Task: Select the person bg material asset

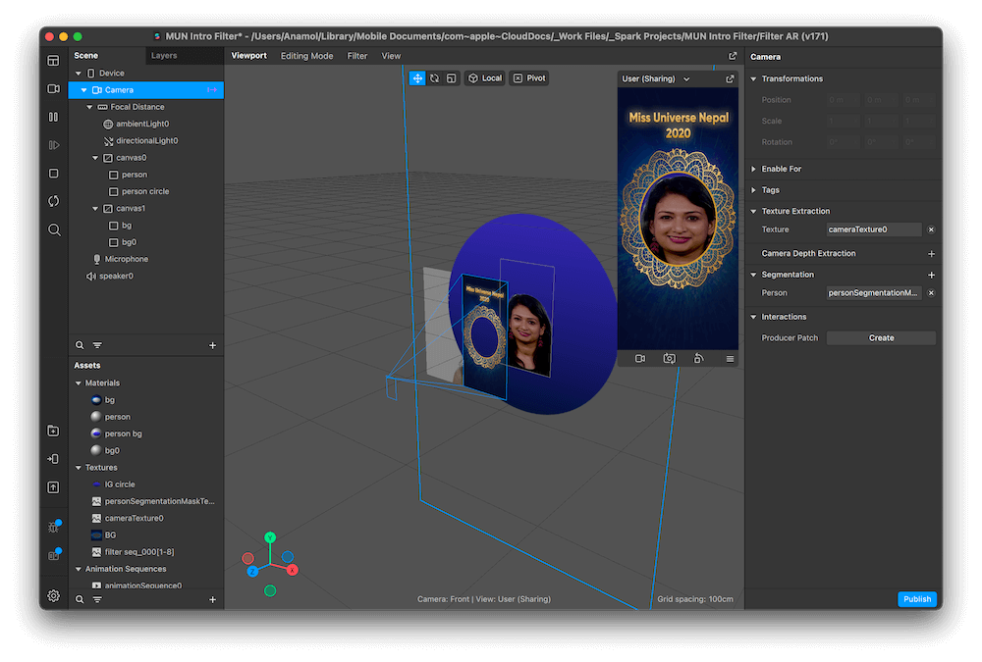Action: point(124,433)
